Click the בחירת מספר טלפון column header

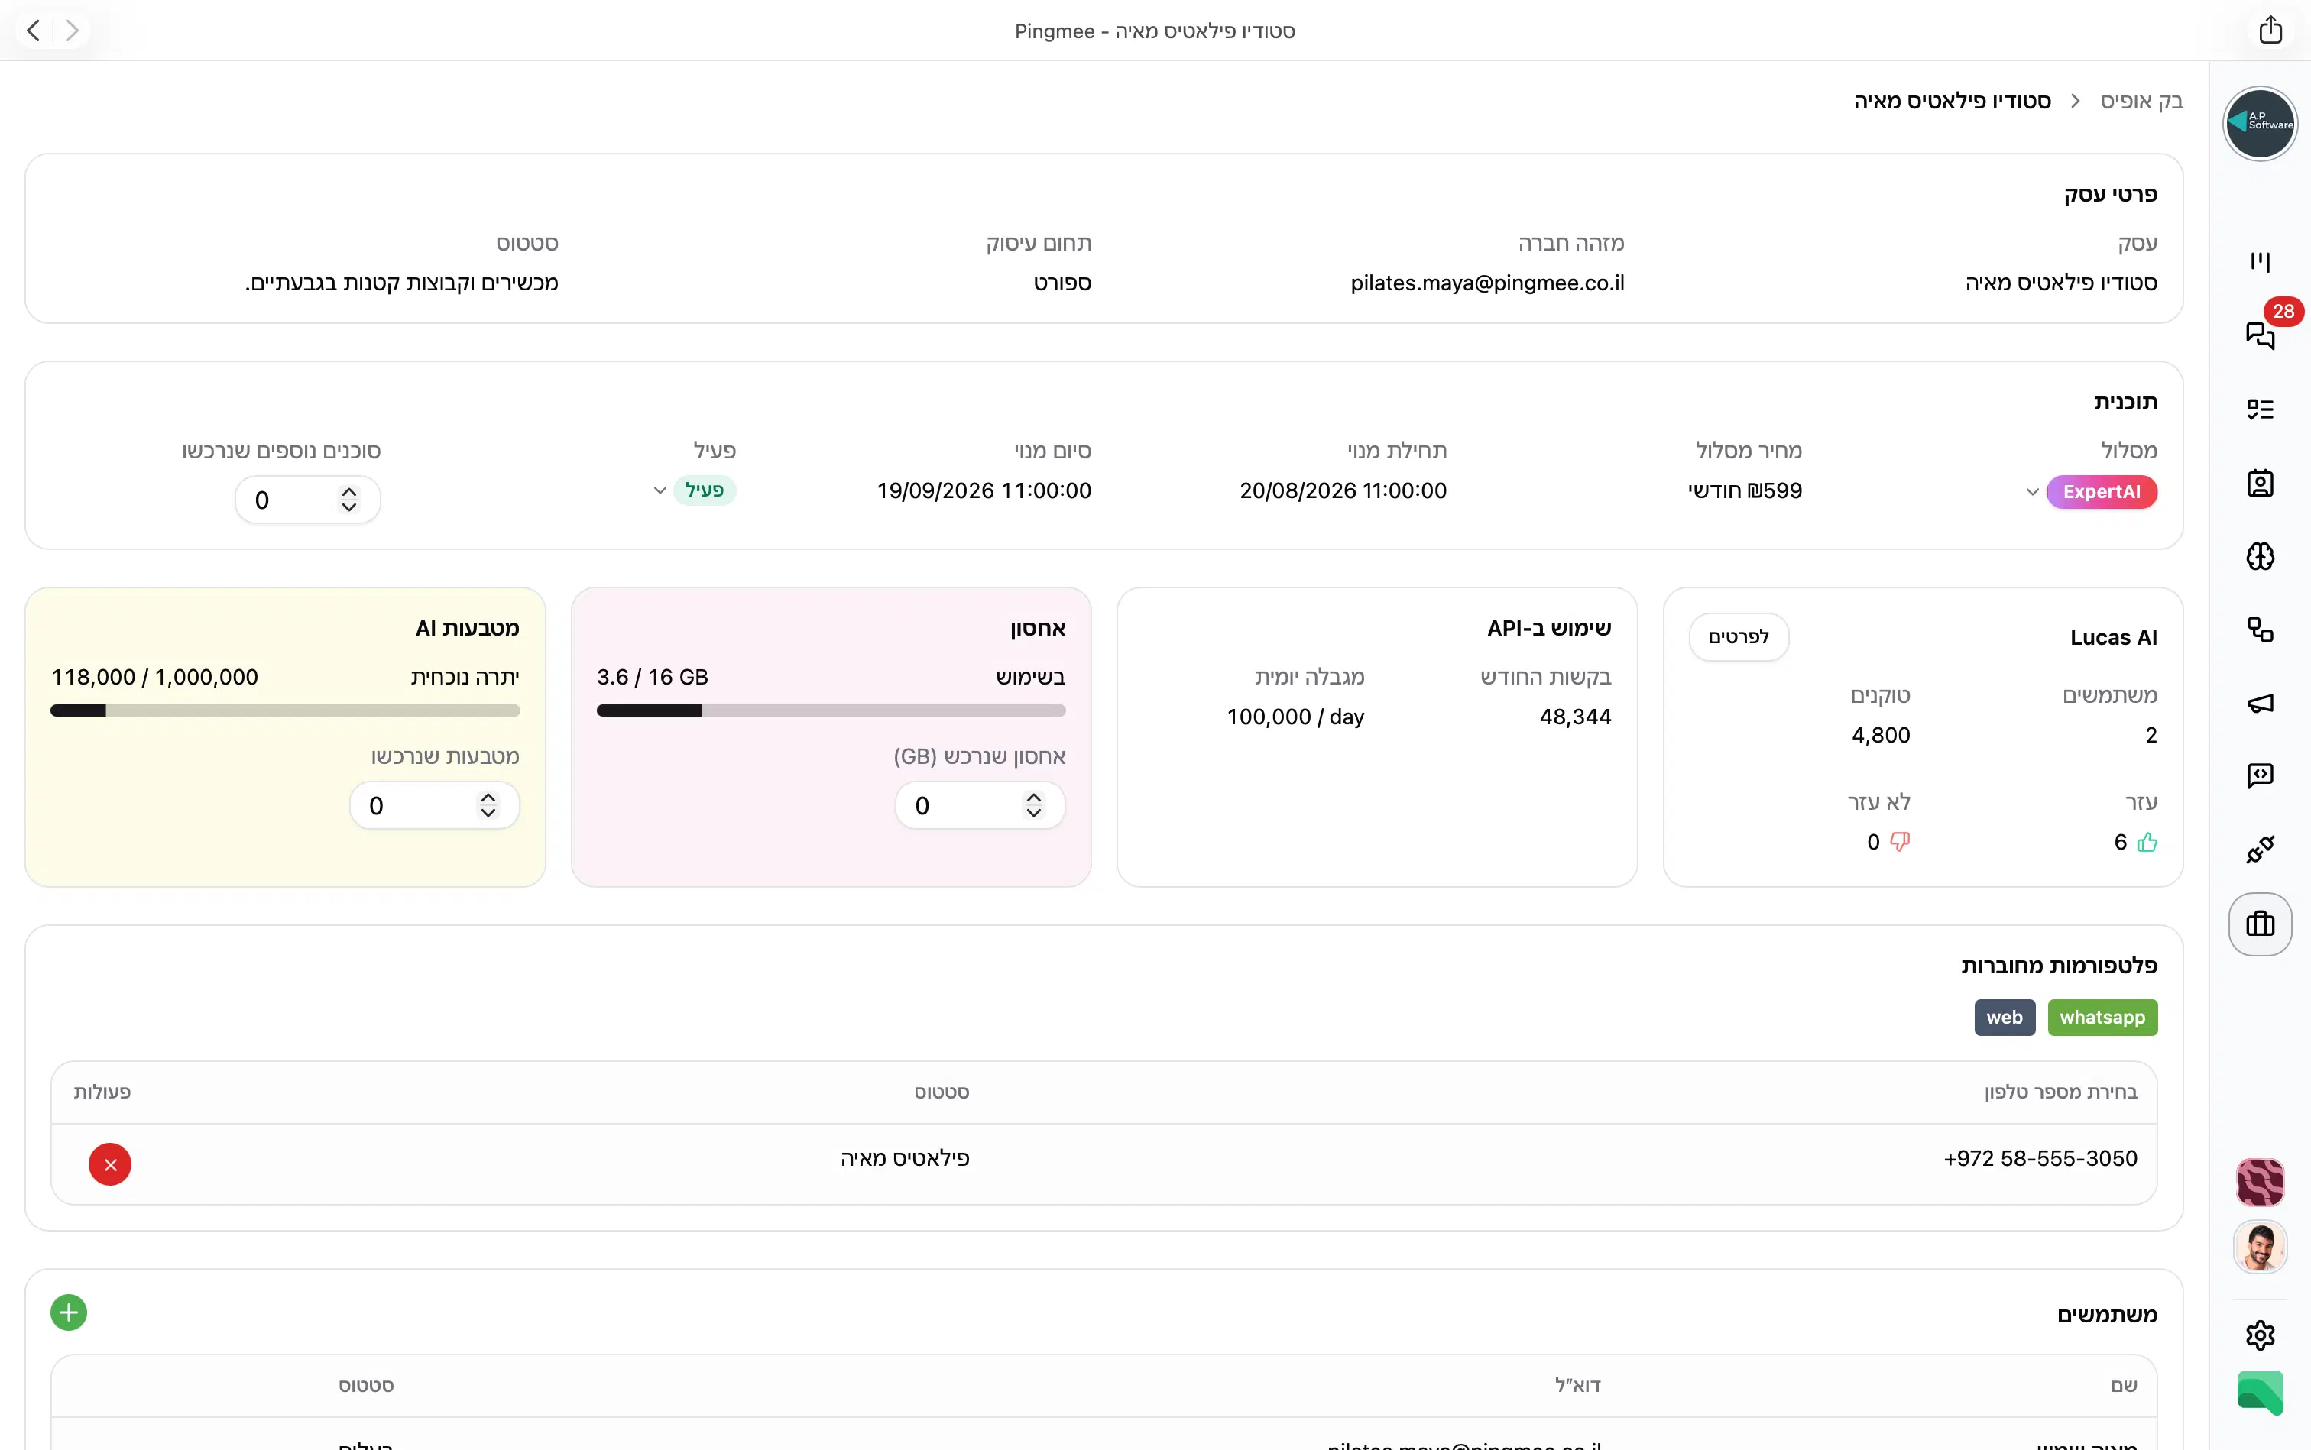coord(2060,1092)
